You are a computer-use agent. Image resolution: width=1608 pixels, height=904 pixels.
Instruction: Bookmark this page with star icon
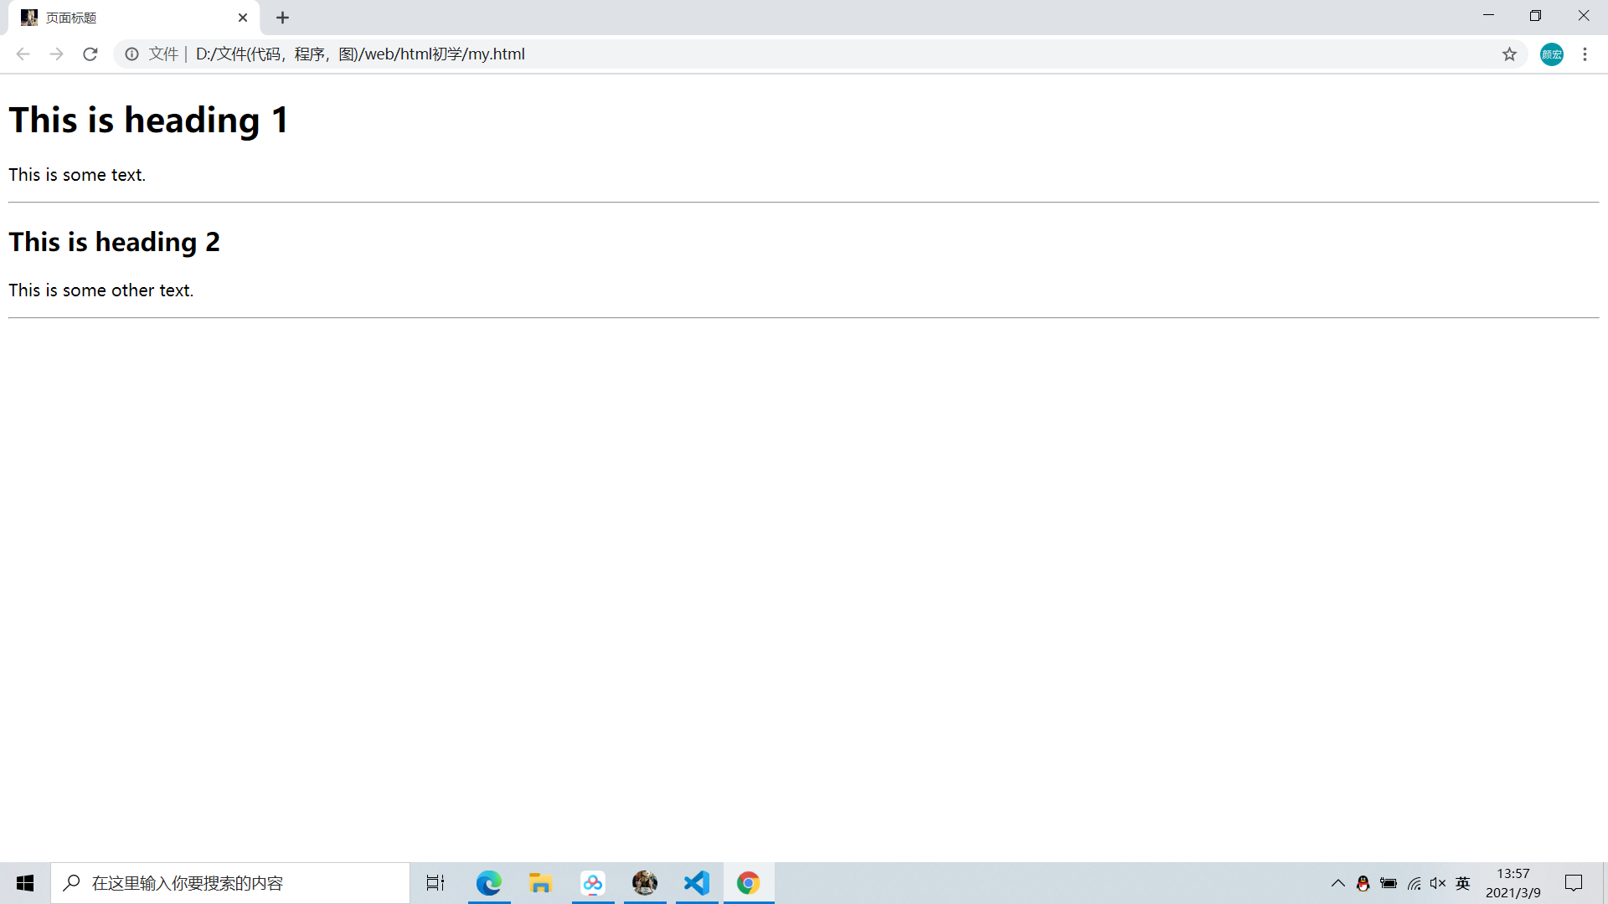tap(1509, 54)
